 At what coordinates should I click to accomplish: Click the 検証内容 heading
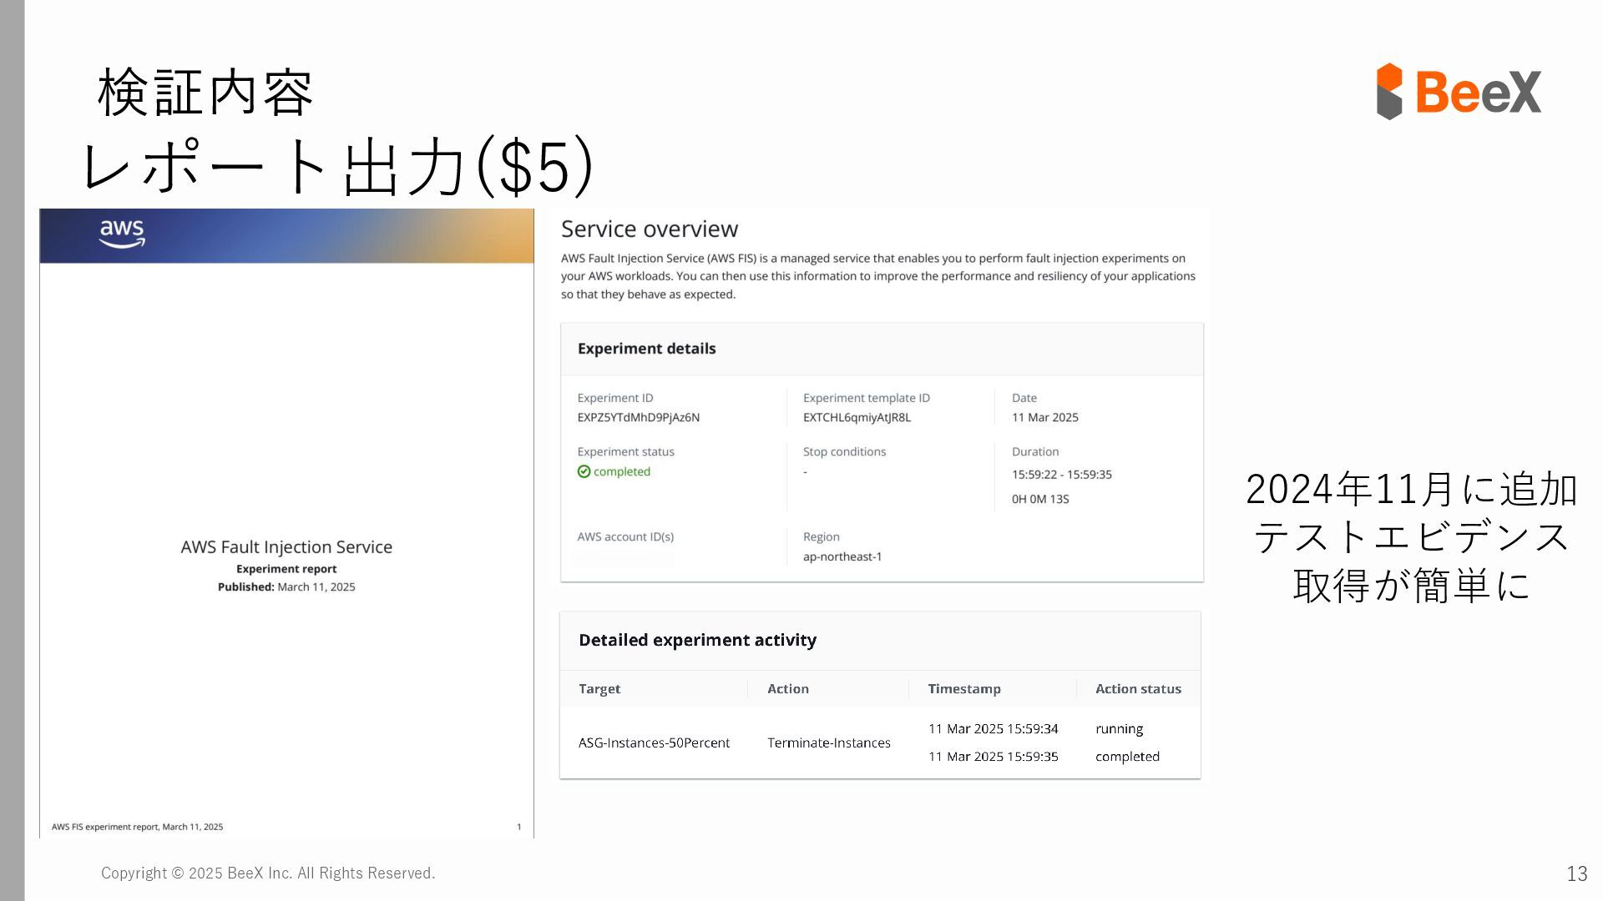coord(205,93)
